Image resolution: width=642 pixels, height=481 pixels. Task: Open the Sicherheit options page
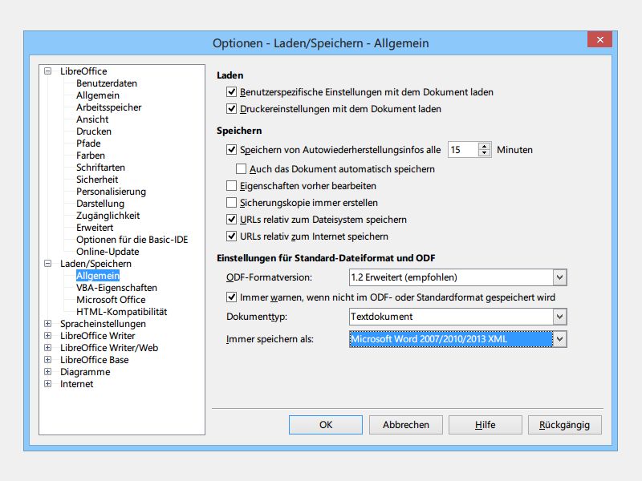[x=97, y=180]
